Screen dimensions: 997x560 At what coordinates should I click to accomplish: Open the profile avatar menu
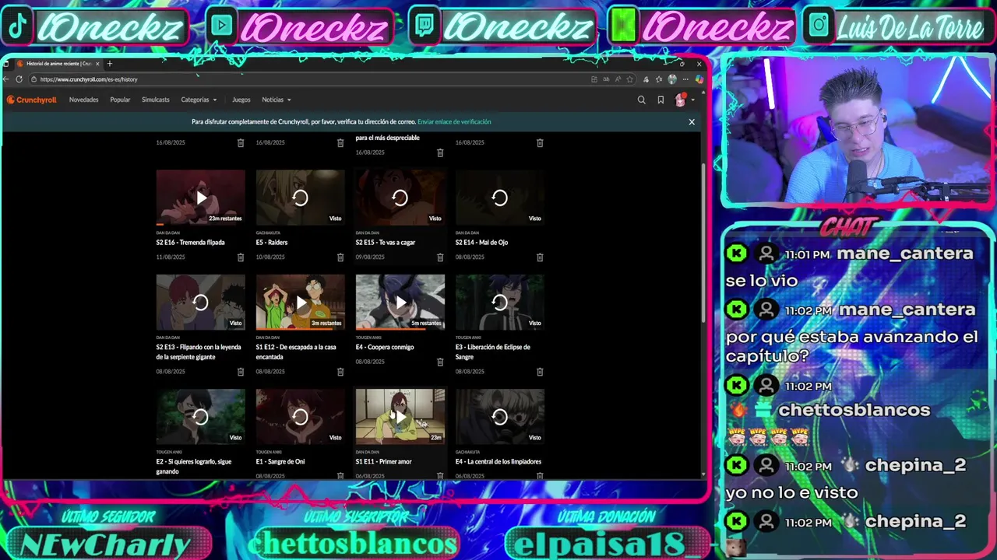coord(681,100)
